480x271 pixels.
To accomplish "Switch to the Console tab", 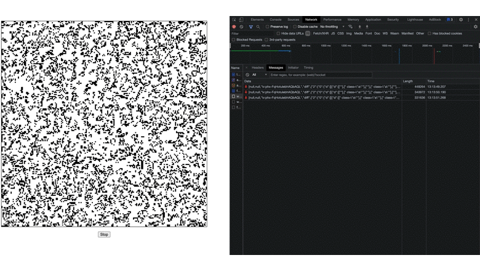I will 275,20.
